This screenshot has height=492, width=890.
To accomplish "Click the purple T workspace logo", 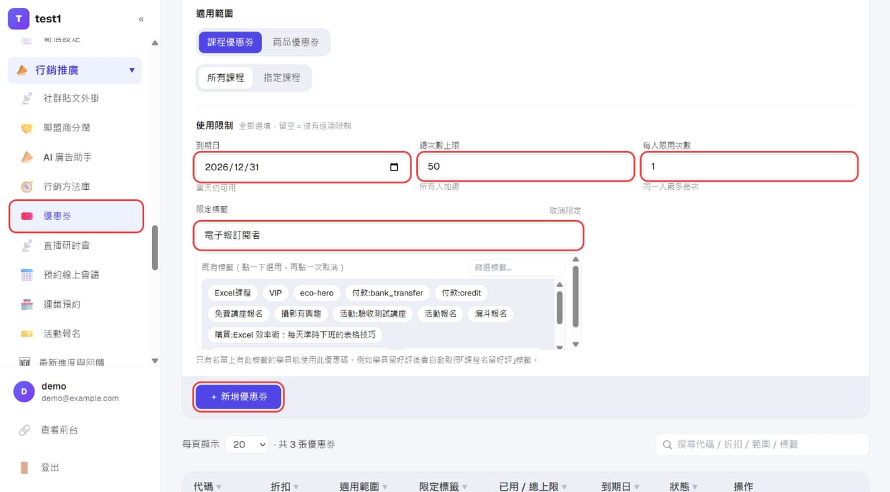I will click(x=18, y=19).
